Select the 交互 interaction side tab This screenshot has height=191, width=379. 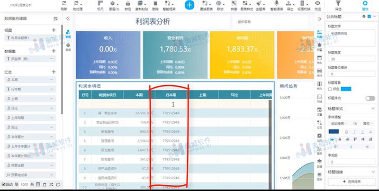coord(319,124)
